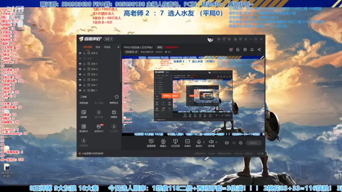Open the 读弹幕 tool
Image resolution: width=342 pixels, height=192 pixels.
click(x=83, y=114)
